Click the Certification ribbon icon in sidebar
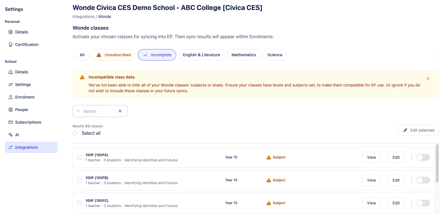Screen dimensions: 441x215 coord(11,45)
